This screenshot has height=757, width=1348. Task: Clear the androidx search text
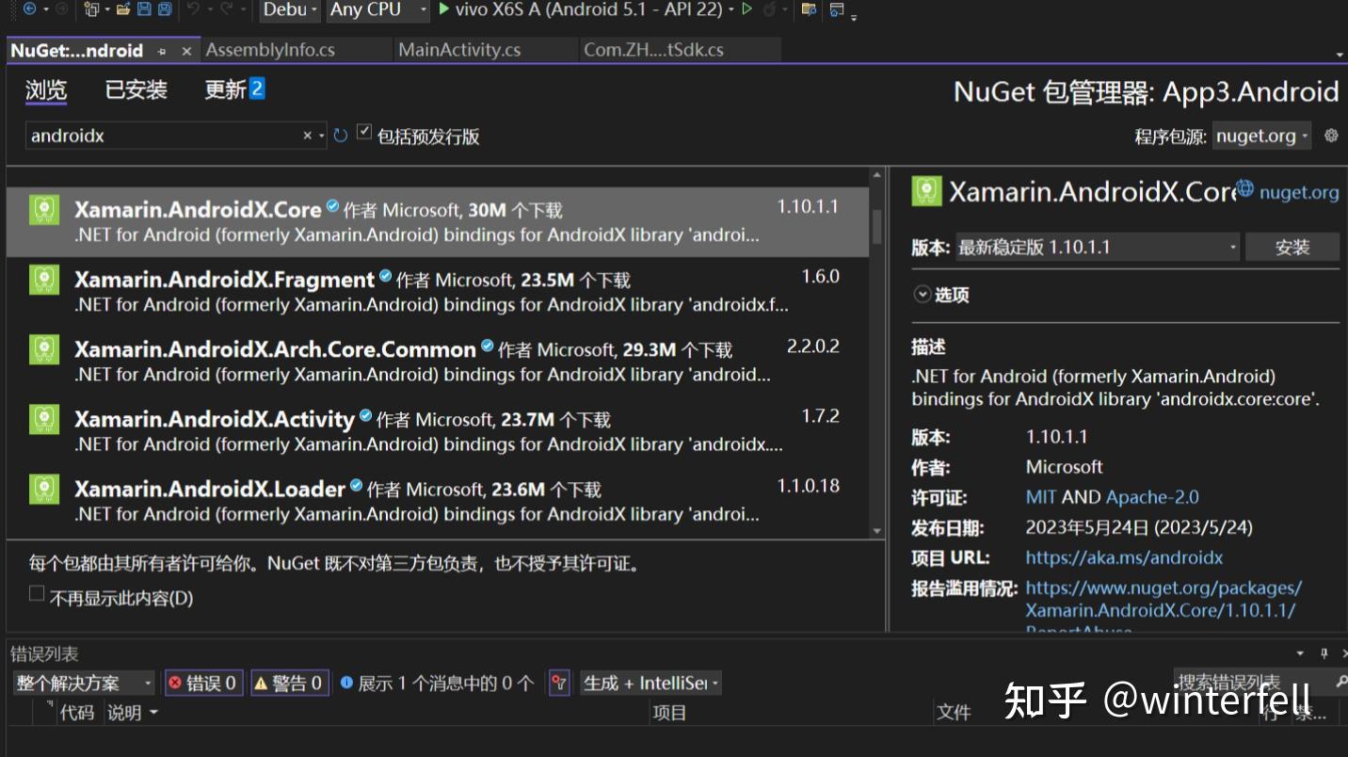click(307, 136)
